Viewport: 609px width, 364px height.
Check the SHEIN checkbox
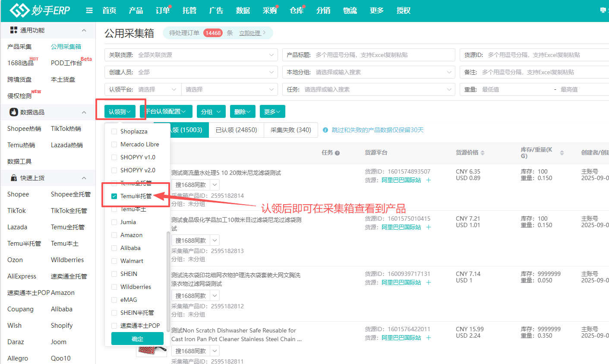[x=114, y=274]
